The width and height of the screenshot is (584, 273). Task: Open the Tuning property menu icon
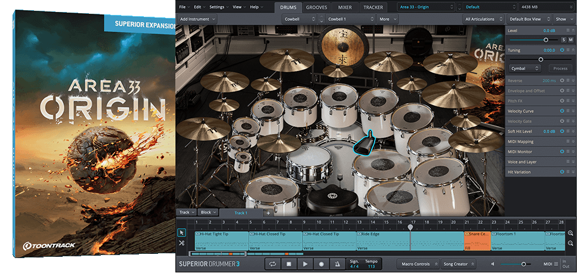point(568,50)
